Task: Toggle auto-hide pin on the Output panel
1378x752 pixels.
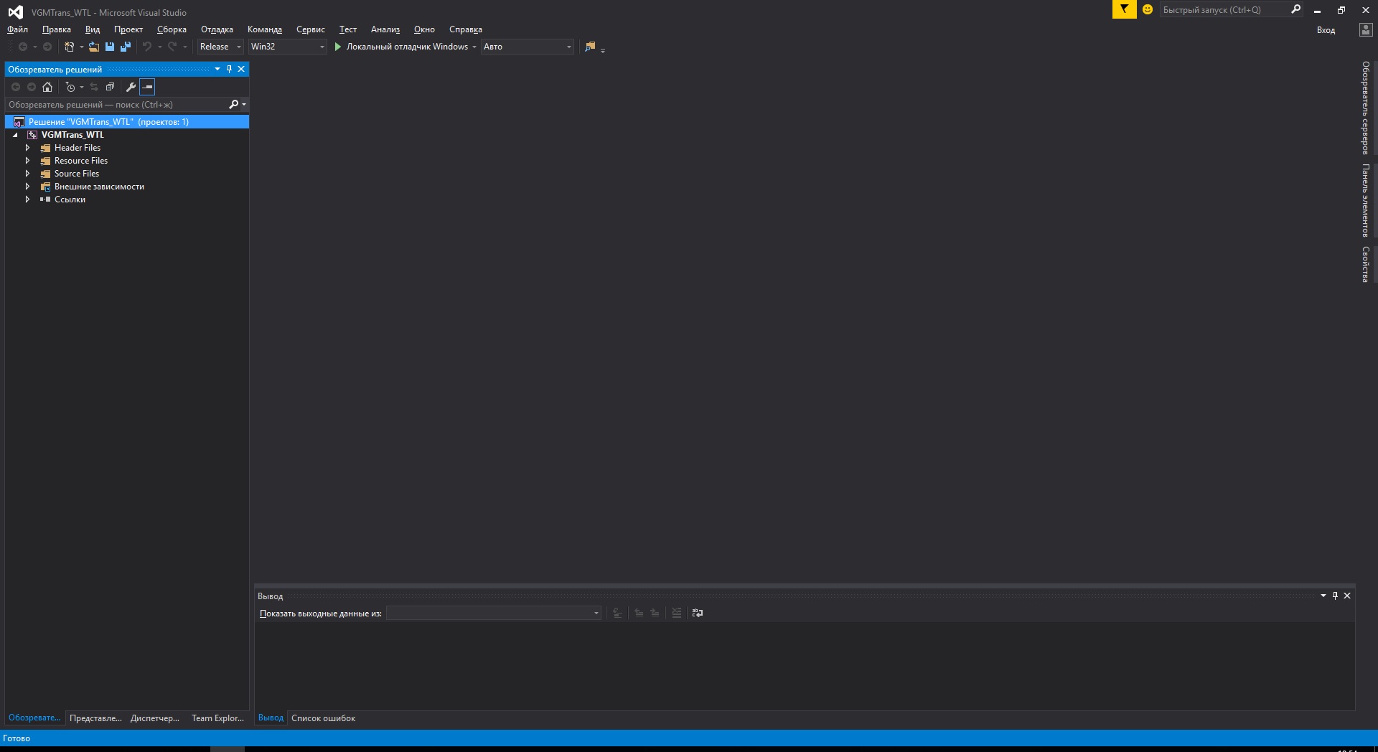Action: click(1336, 596)
